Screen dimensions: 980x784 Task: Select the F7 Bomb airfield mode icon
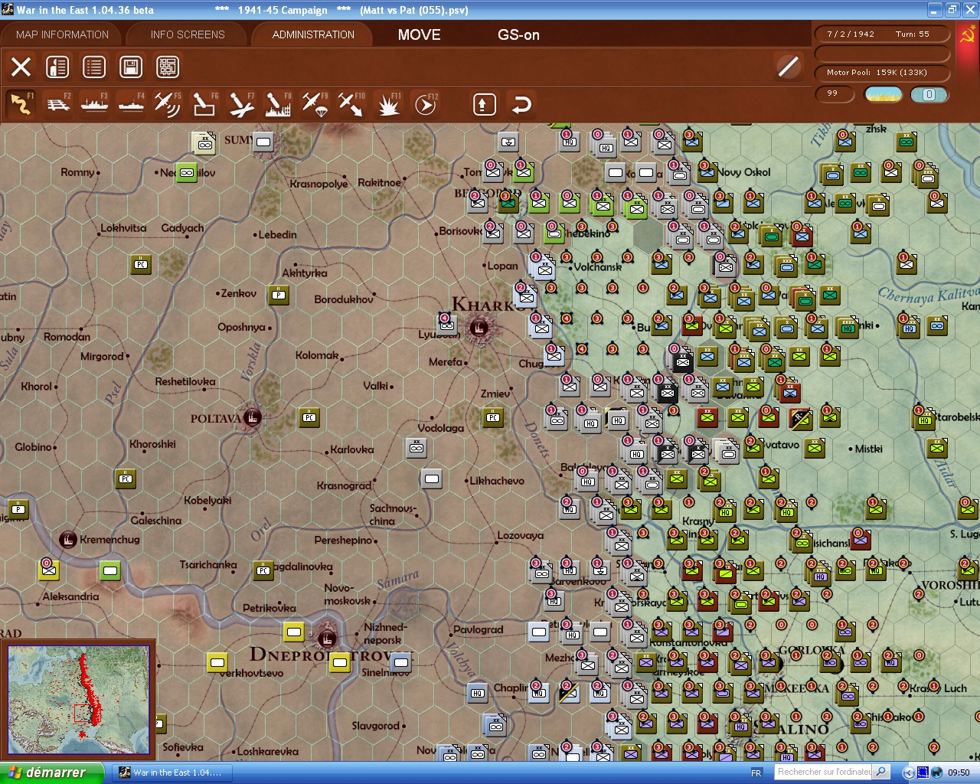[241, 104]
